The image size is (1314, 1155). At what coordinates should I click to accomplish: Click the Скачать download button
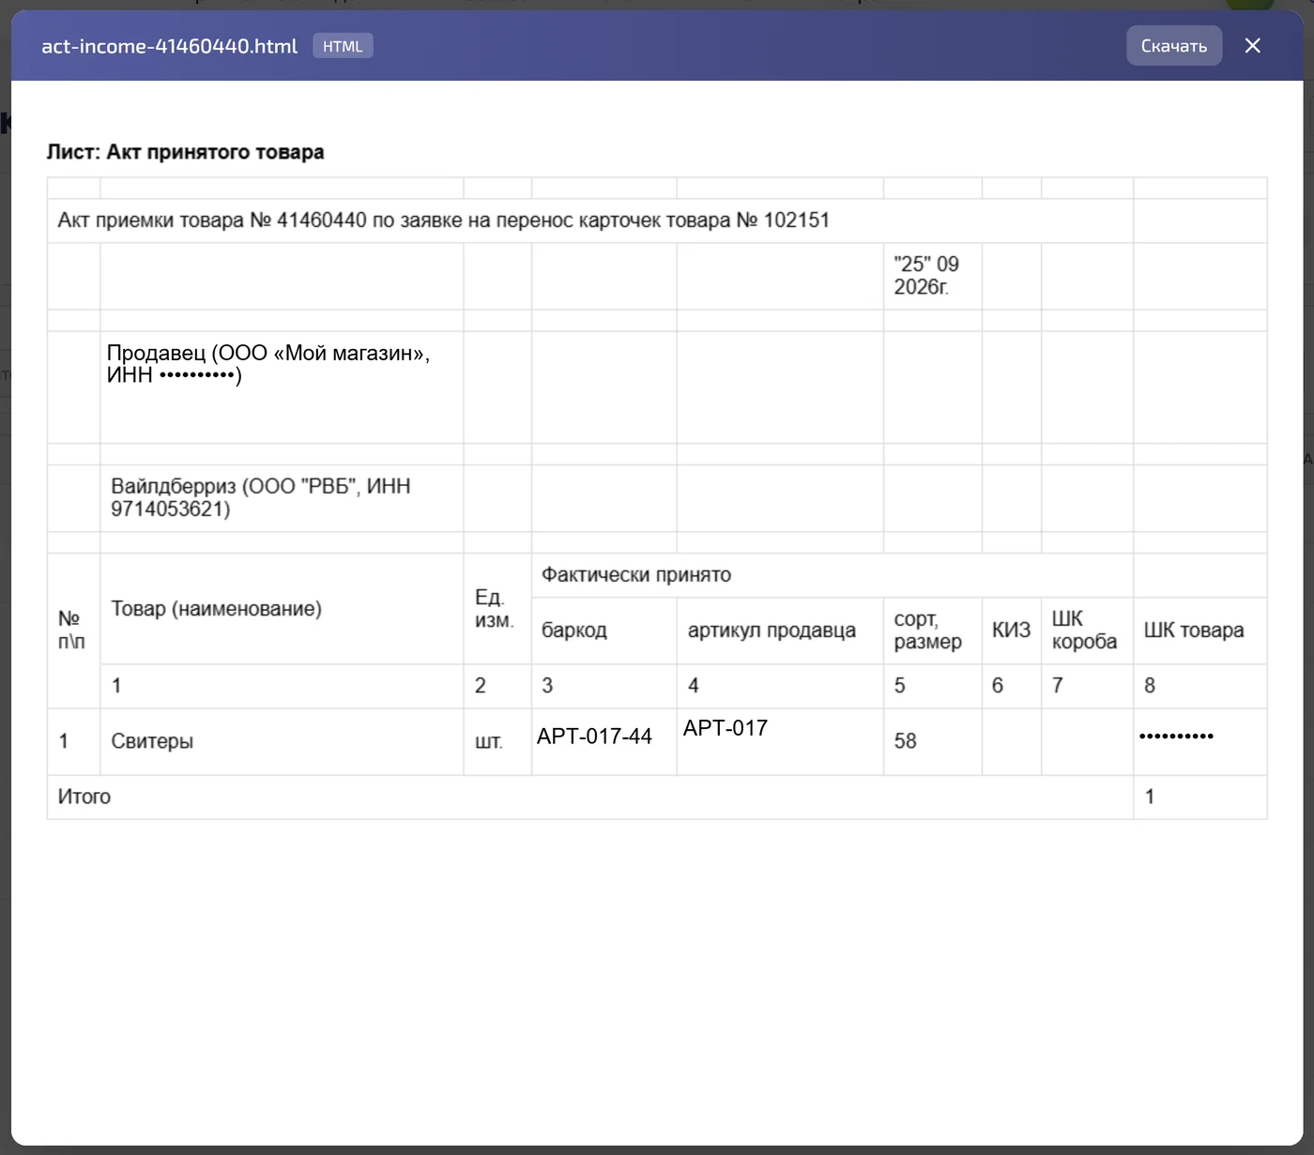point(1173,46)
